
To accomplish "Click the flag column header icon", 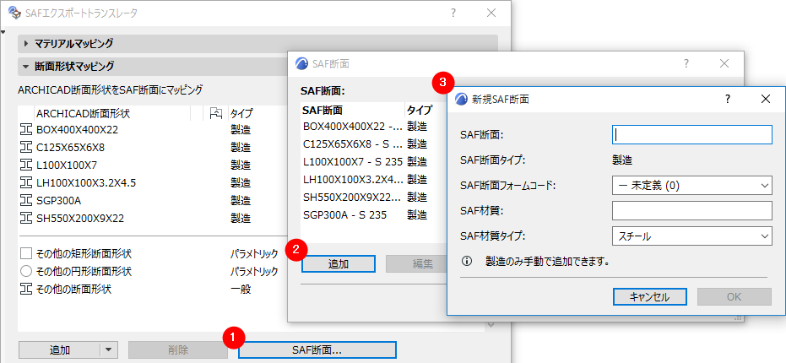I will [x=215, y=114].
